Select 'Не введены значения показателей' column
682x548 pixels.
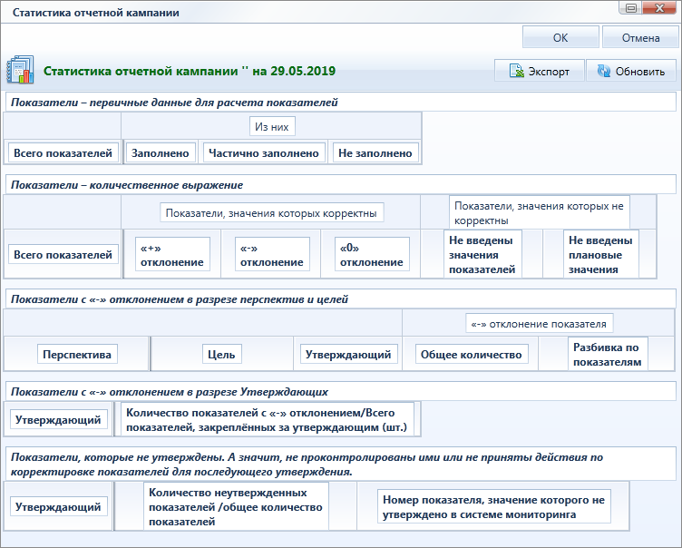[x=482, y=255]
